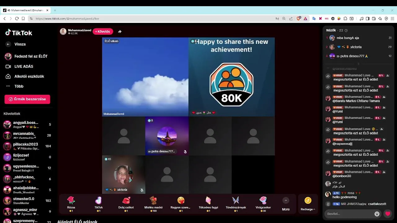Toggle the browser sidebar panel

tap(368, 19)
